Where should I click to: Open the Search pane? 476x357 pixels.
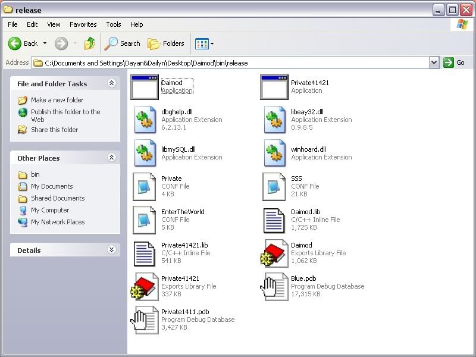point(122,43)
